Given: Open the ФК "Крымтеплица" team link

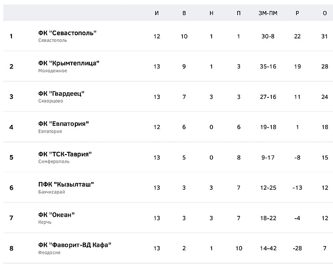Looking at the screenshot, I should pyautogui.click(x=69, y=63).
